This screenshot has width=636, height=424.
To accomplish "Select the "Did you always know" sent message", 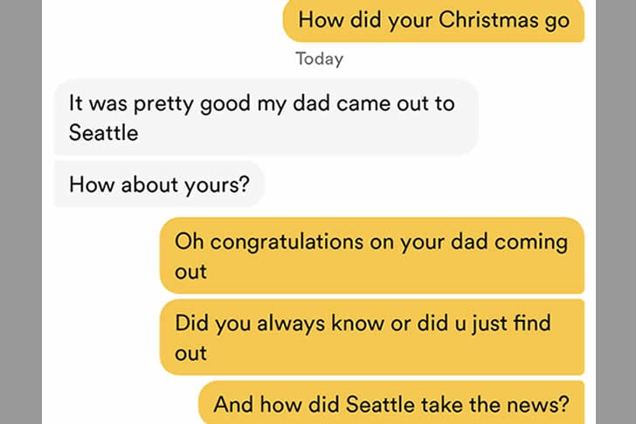I will tap(370, 337).
